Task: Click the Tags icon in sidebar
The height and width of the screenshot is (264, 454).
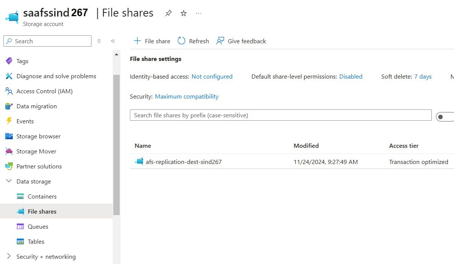Action: coord(9,61)
